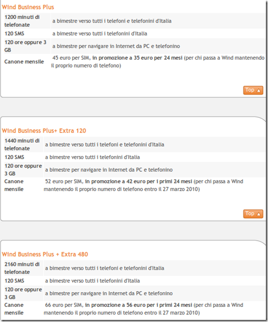Click the Wind Business Plus+ Extra 120 heading
Viewport: 268px width, 322px height.
(44, 131)
